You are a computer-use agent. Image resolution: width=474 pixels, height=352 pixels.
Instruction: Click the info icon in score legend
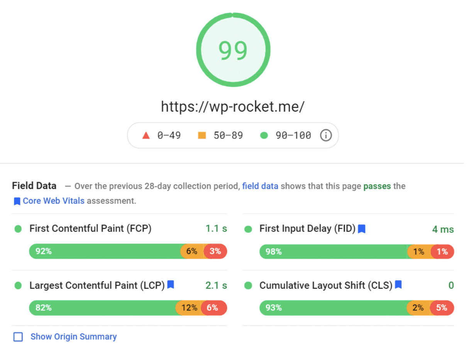(x=326, y=135)
